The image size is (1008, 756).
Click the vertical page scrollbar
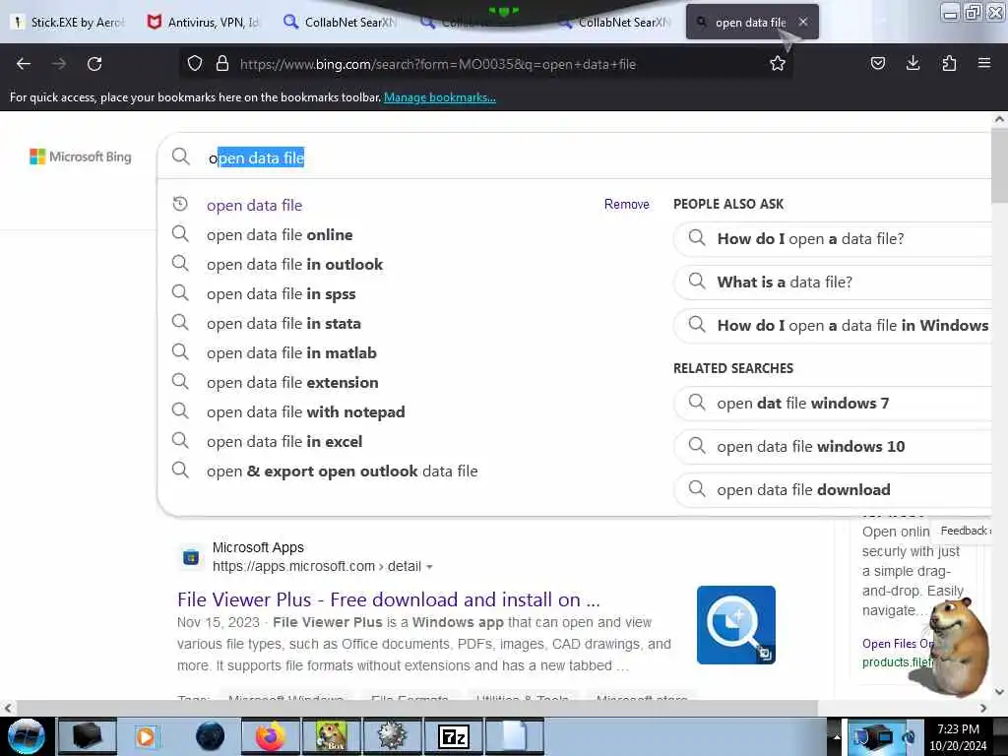(999, 164)
